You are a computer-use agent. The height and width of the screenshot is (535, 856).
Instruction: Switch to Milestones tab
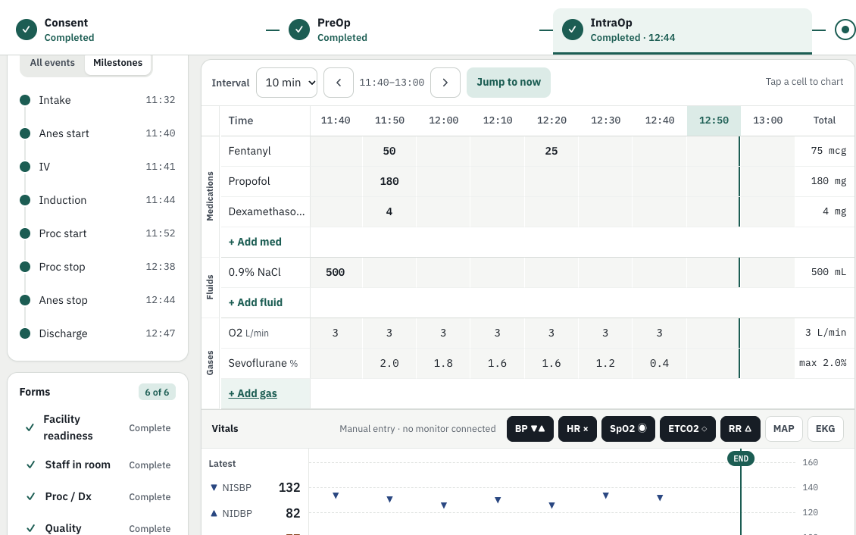(x=118, y=63)
